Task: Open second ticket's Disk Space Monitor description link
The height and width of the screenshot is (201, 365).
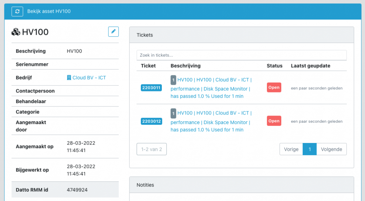Action: [x=211, y=121]
